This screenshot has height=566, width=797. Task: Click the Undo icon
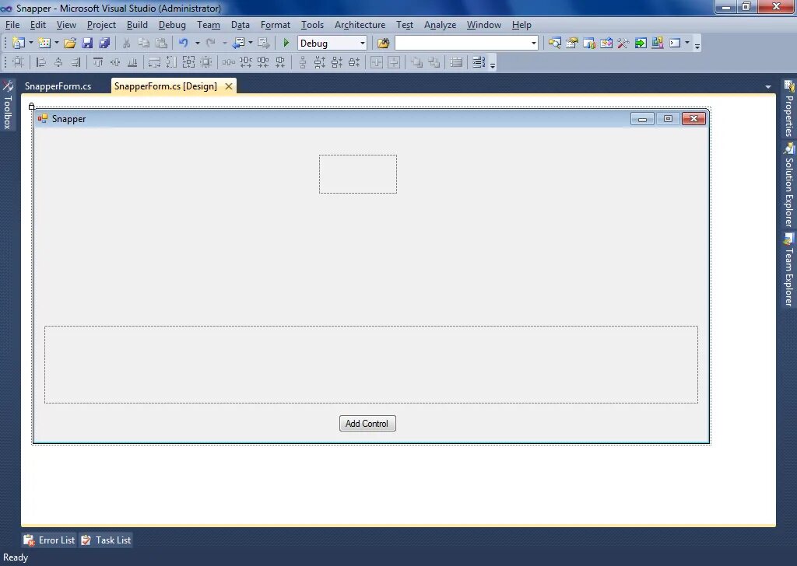tap(184, 43)
